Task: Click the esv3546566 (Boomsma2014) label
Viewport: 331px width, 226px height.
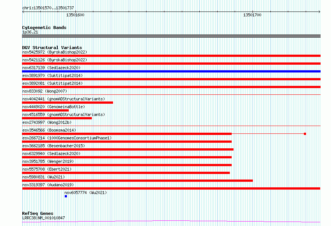Action: point(49,130)
